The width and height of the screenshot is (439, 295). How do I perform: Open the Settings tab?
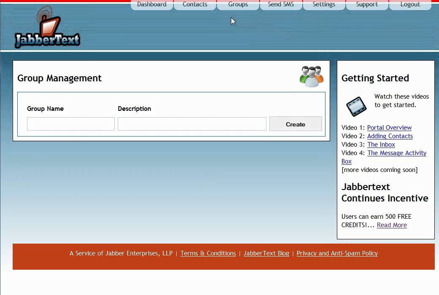[x=324, y=5]
